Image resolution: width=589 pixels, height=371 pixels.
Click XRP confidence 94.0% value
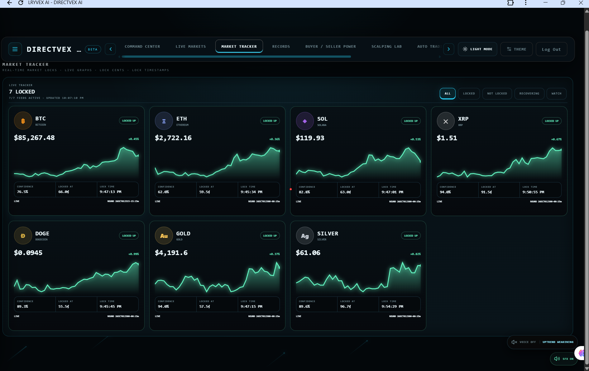pos(445,192)
